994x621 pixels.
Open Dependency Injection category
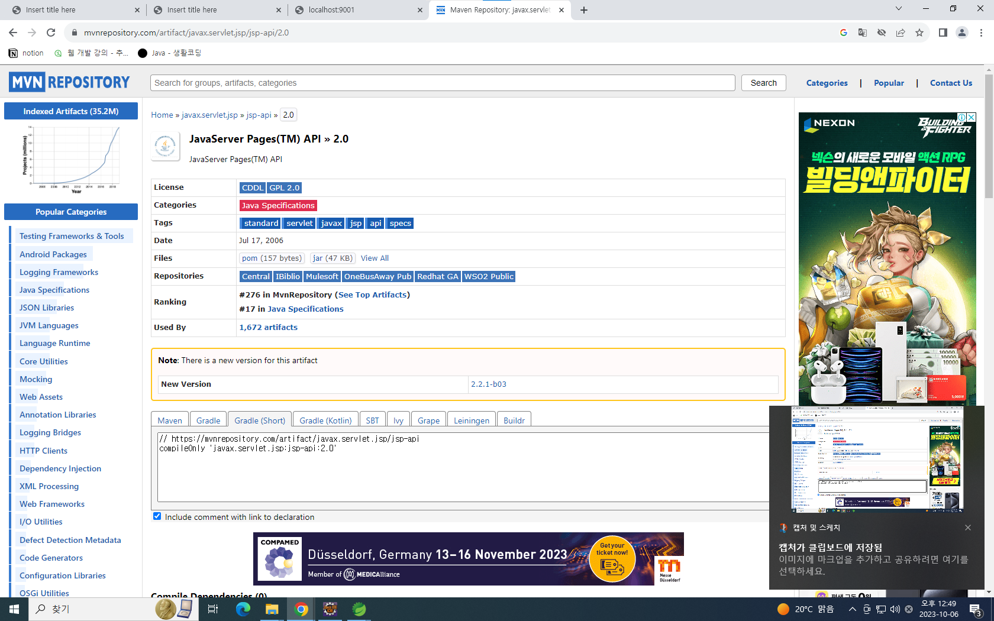pyautogui.click(x=60, y=468)
